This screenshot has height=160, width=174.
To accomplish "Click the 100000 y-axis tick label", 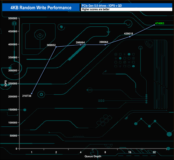I will coord(13,123).
